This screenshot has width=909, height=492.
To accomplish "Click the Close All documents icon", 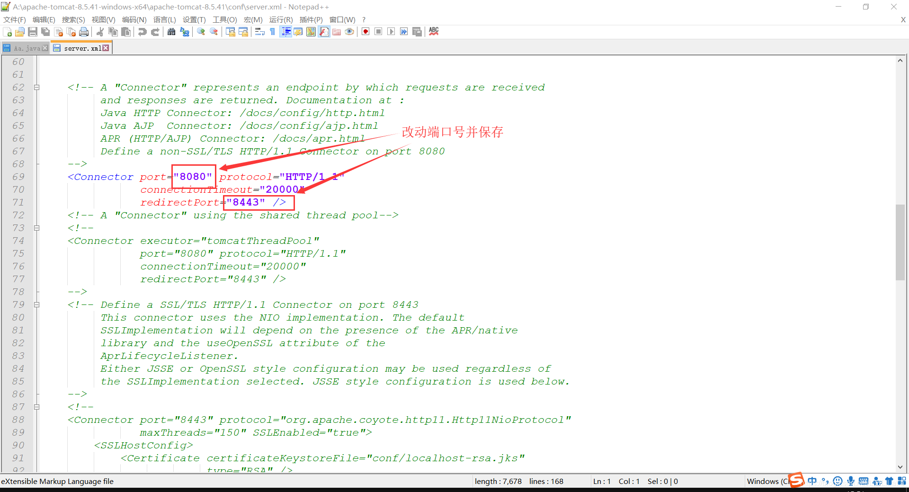I will 71,32.
